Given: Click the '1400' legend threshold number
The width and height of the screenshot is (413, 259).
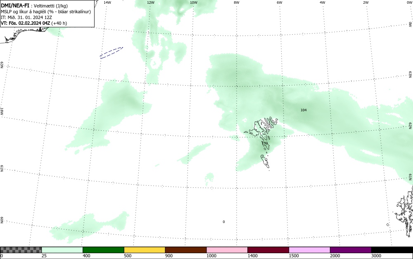Looking at the screenshot, I should pyautogui.click(x=252, y=256).
